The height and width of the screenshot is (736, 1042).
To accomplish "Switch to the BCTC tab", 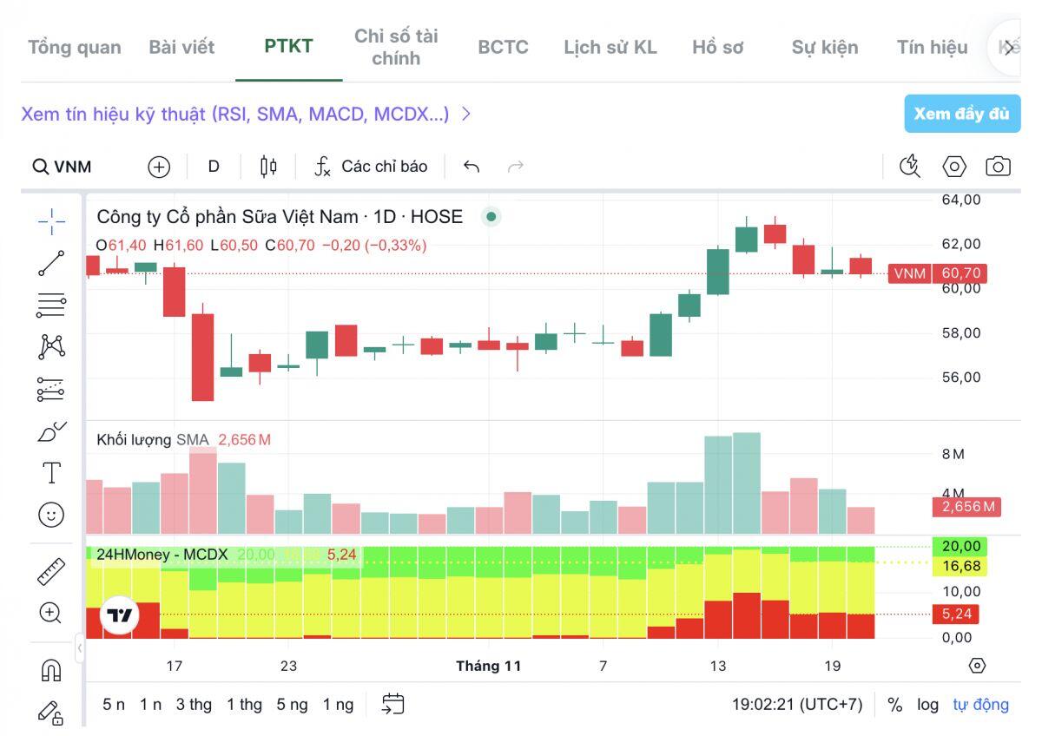I will pyautogui.click(x=503, y=47).
